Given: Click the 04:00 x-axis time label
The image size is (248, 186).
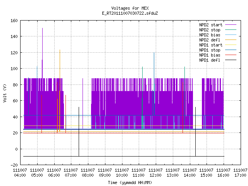Looking at the screenshot, I should click(x=20, y=176).
